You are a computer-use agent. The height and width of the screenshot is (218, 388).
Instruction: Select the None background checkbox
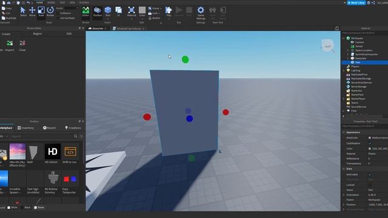coord(35,207)
